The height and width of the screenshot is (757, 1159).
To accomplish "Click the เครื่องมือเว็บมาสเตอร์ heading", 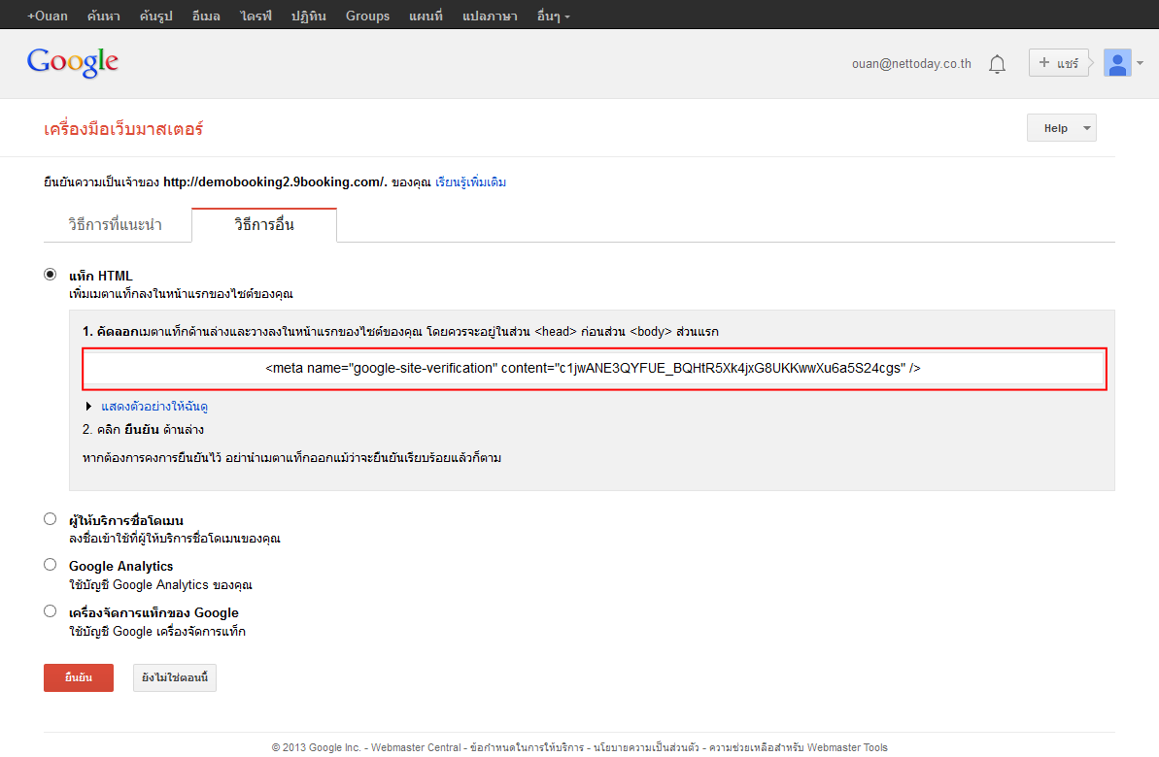I will pos(123,129).
